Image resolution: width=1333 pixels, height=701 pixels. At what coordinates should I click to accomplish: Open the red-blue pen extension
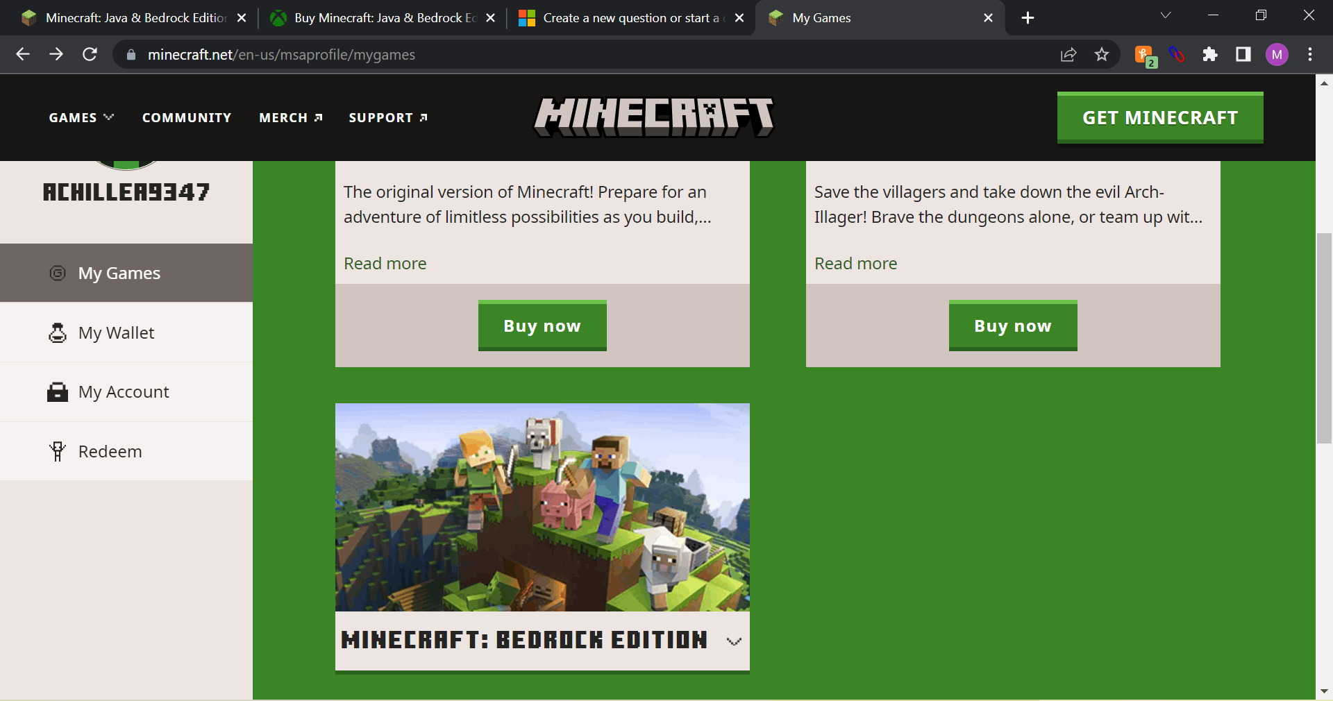click(1177, 54)
